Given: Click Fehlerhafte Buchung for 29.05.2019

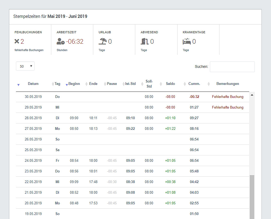Looking at the screenshot, I should tap(228, 107).
